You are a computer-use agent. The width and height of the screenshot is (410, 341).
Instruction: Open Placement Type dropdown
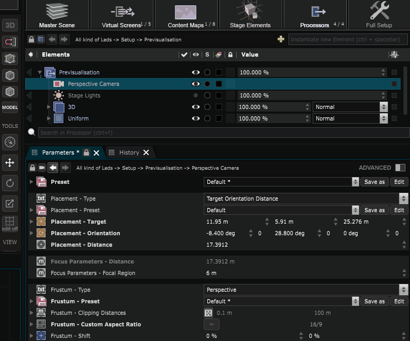pos(306,199)
